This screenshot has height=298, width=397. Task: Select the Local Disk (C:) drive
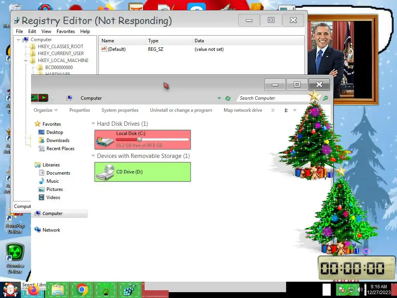click(x=143, y=140)
